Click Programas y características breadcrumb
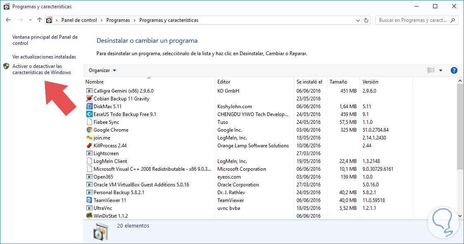This screenshot has height=244, width=464. tap(169, 20)
